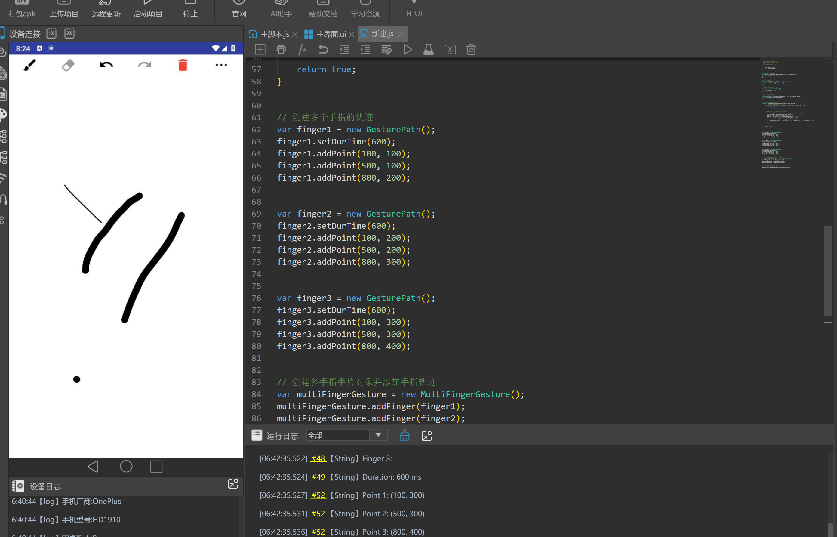Clear run log with the broom icon
Viewport: 837px width, 537px height.
pyautogui.click(x=405, y=436)
